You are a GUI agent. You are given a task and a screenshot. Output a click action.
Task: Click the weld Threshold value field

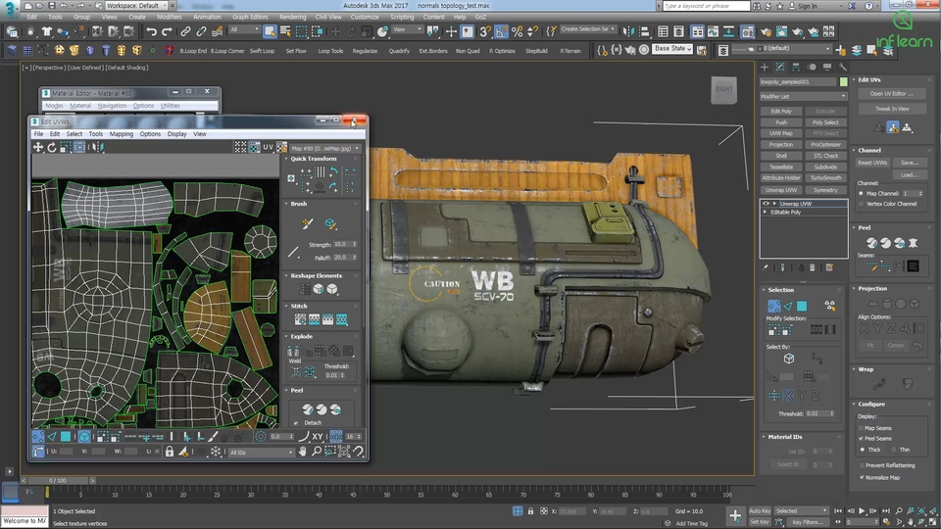pyautogui.click(x=332, y=375)
